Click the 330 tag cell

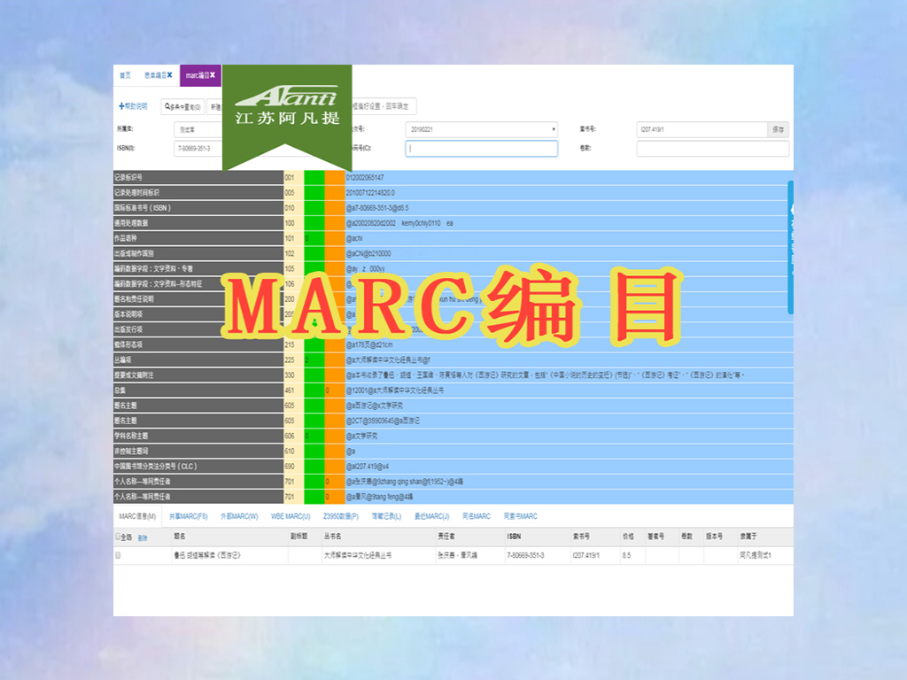pyautogui.click(x=293, y=375)
